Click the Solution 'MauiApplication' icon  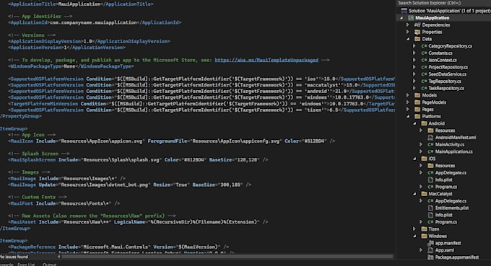click(404, 11)
